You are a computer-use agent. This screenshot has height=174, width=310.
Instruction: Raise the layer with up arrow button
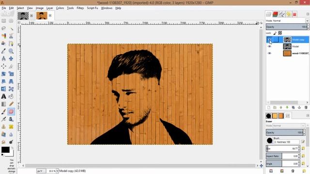point(281,107)
